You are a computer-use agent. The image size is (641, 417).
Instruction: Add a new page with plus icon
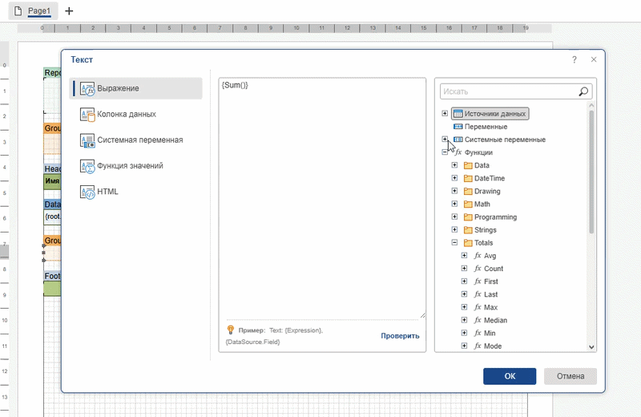coord(69,11)
